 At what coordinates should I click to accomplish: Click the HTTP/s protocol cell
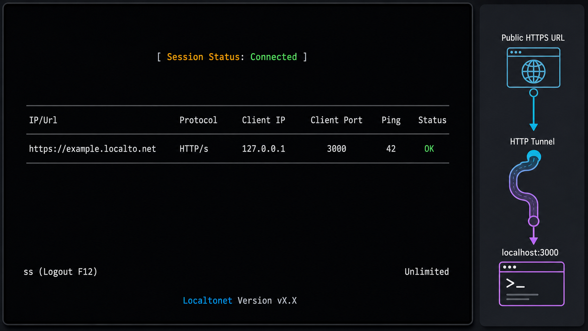point(194,149)
